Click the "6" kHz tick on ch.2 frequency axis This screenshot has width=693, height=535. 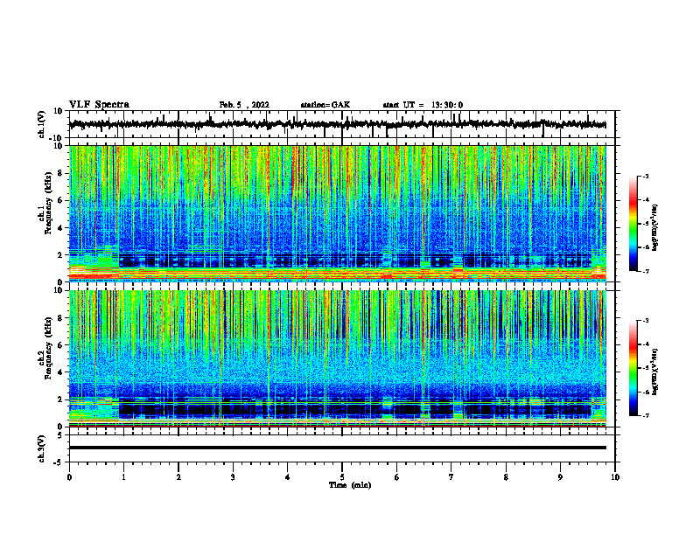tap(61, 344)
